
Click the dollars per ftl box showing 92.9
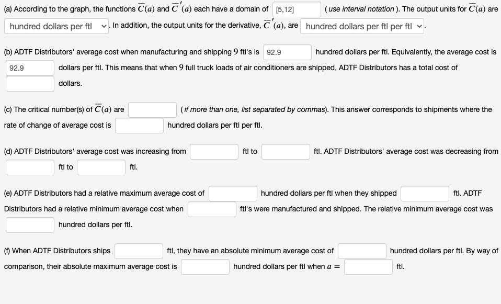point(29,67)
